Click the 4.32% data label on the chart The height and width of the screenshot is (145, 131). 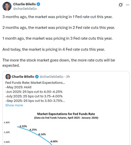pos(23,126)
